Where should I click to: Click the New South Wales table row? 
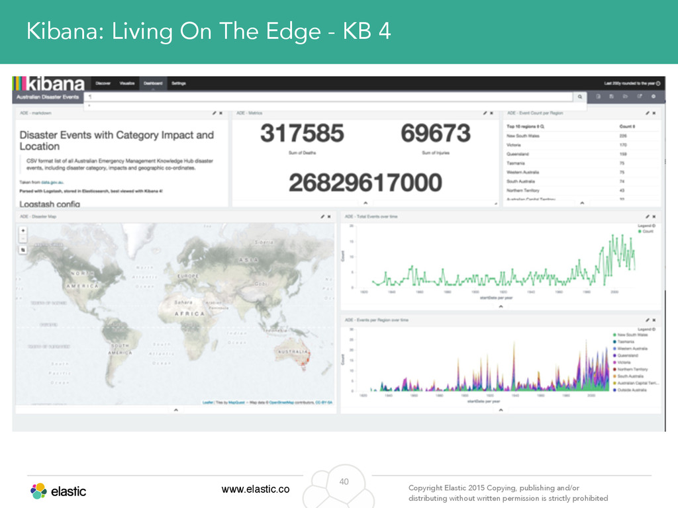click(x=582, y=136)
